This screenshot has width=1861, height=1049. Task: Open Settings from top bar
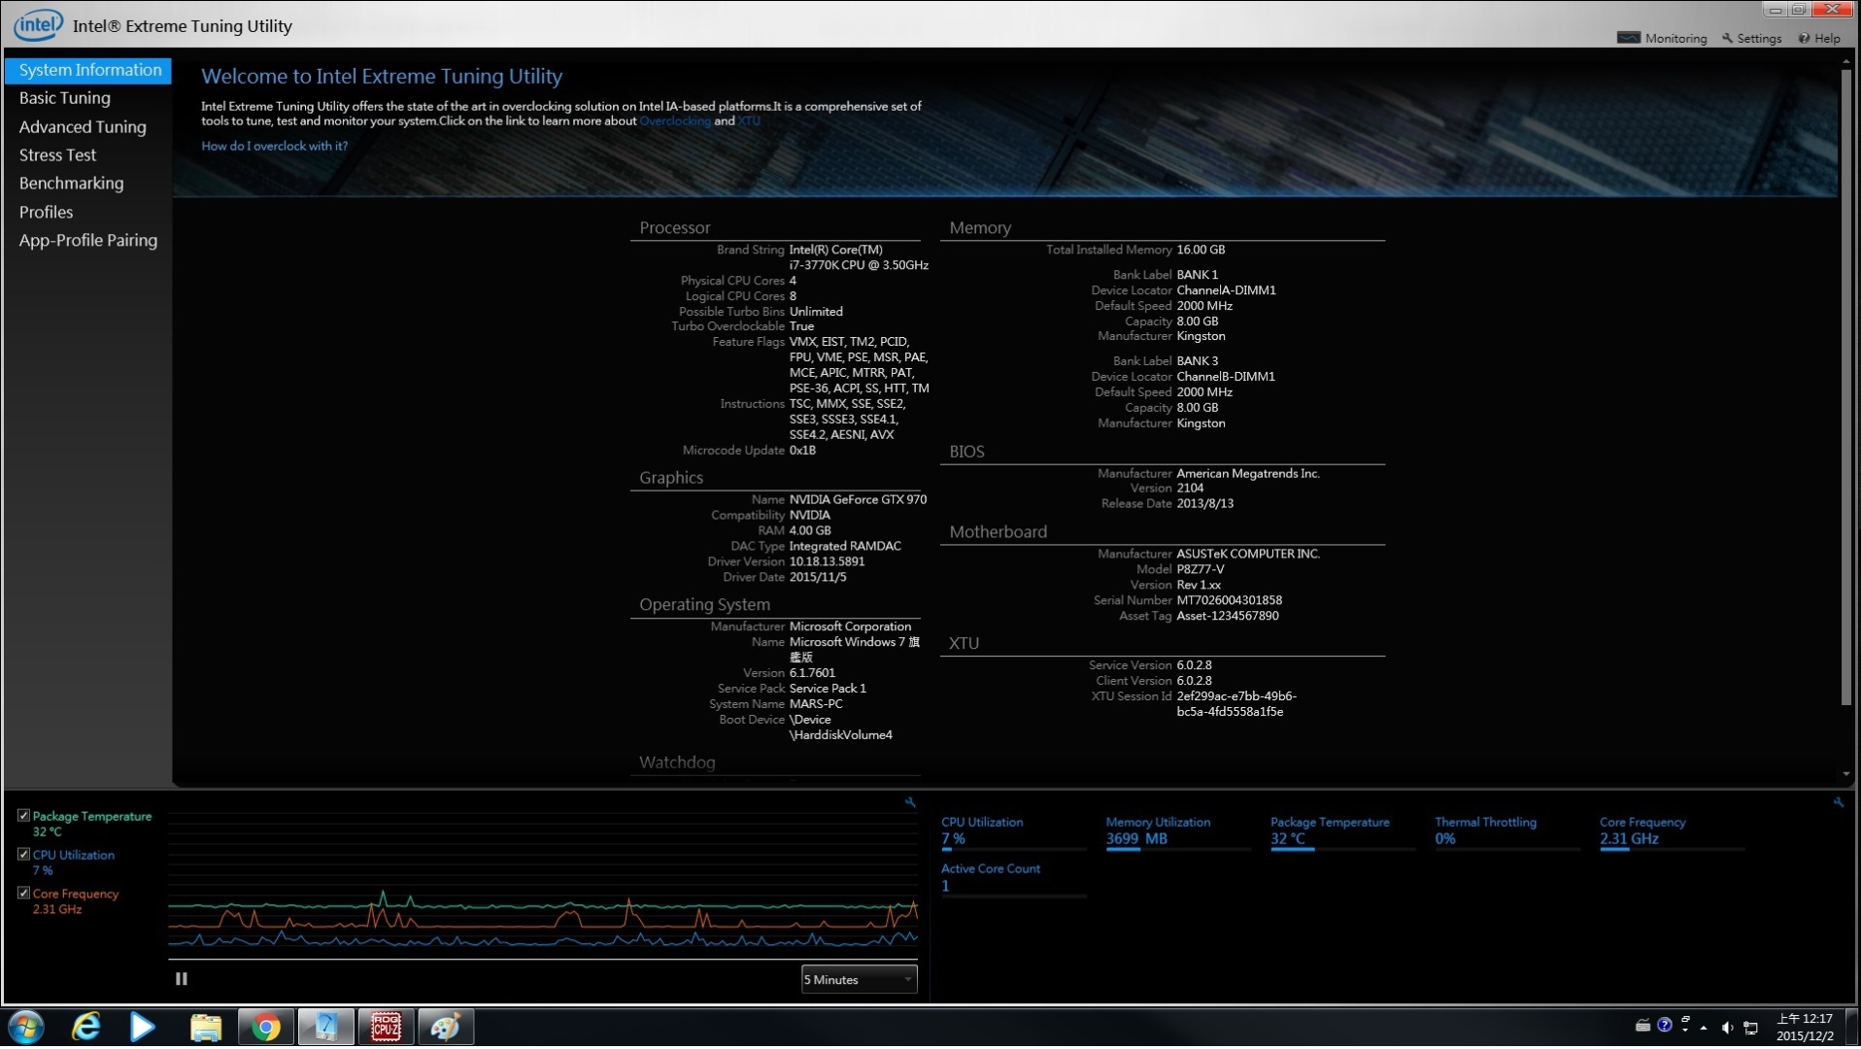coord(1751,39)
